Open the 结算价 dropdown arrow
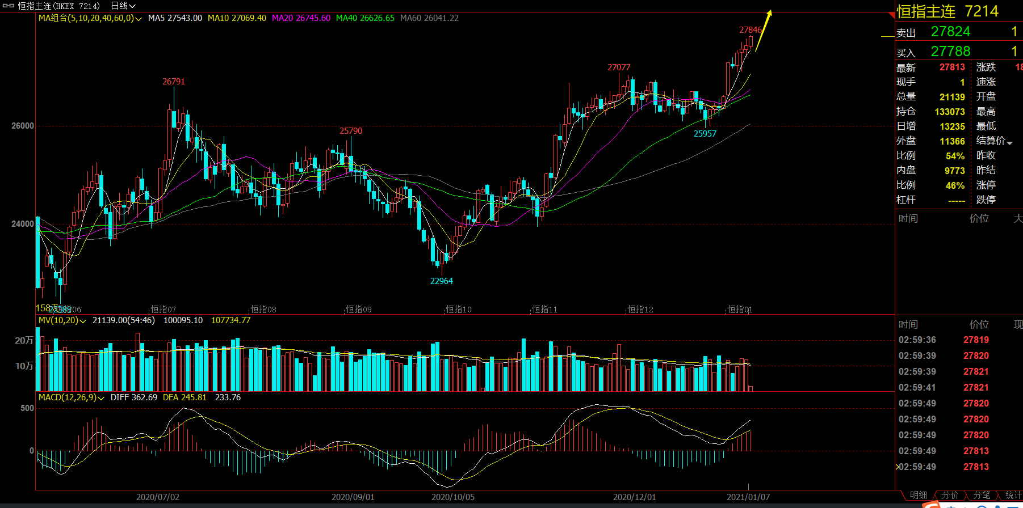This screenshot has height=508, width=1023. point(1009,142)
